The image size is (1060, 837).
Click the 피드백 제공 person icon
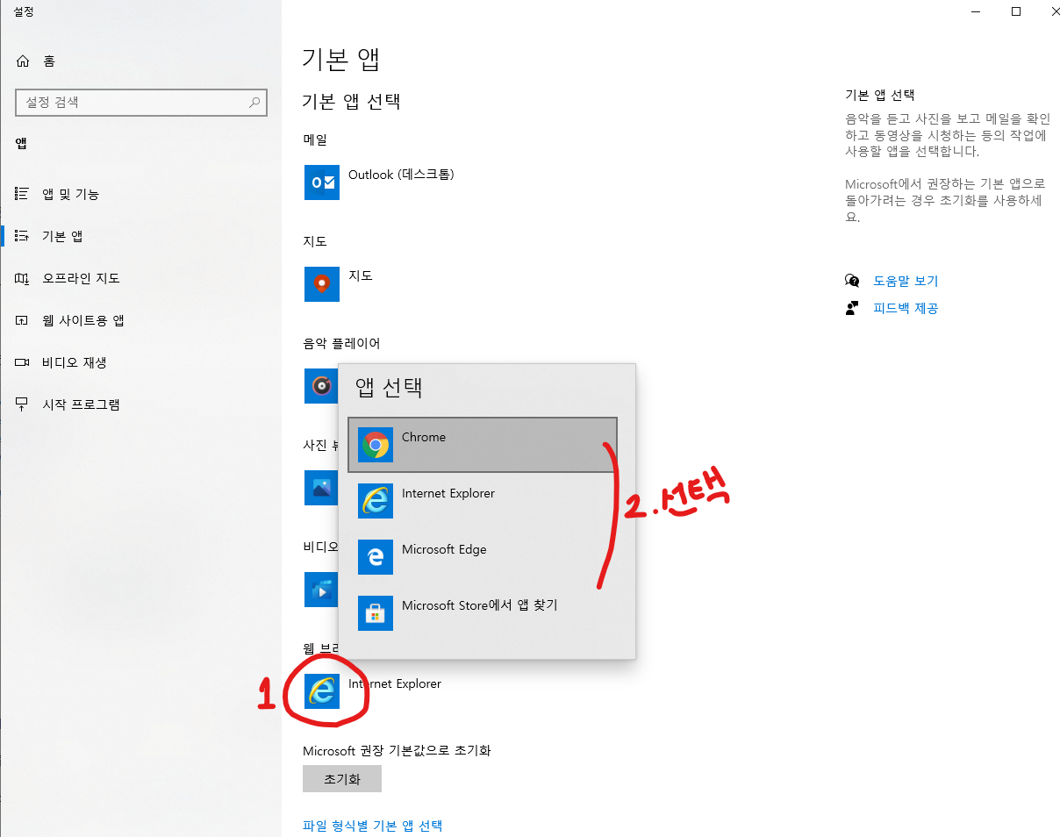click(852, 308)
